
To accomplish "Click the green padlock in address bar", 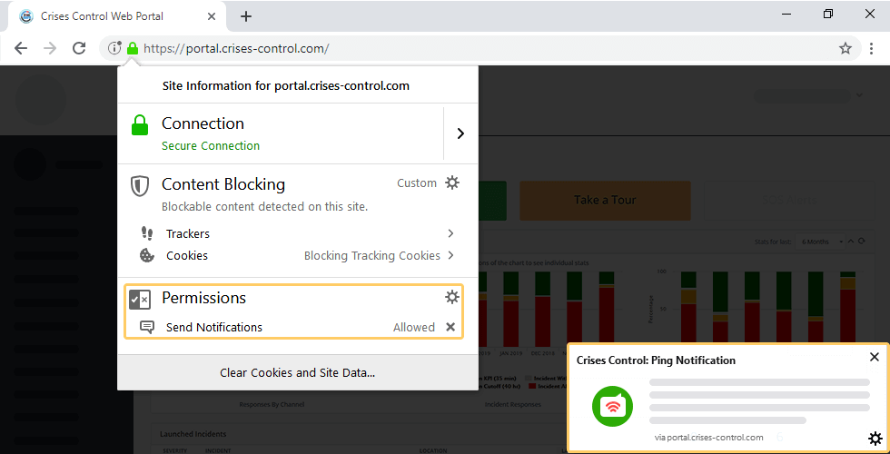I will pyautogui.click(x=133, y=48).
